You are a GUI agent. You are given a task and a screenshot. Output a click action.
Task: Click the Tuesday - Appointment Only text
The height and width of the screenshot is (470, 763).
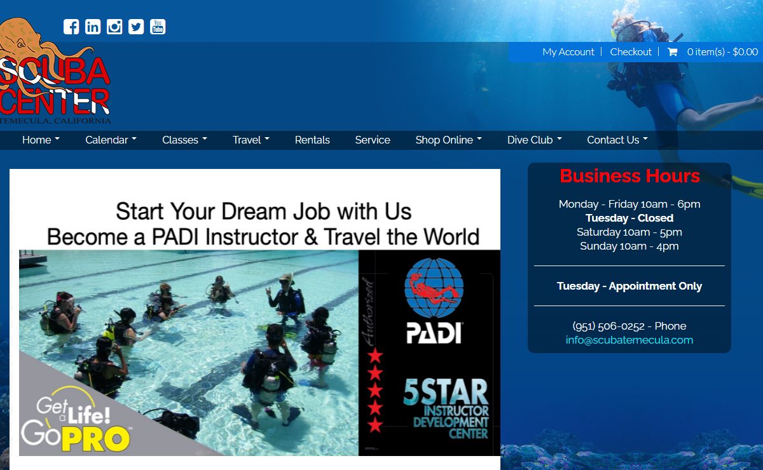pos(629,286)
